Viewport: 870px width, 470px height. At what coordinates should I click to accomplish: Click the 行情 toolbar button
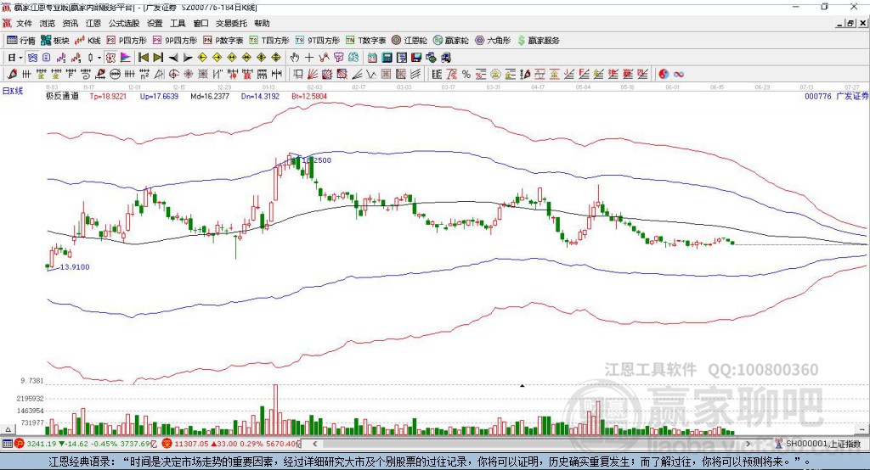pos(21,41)
